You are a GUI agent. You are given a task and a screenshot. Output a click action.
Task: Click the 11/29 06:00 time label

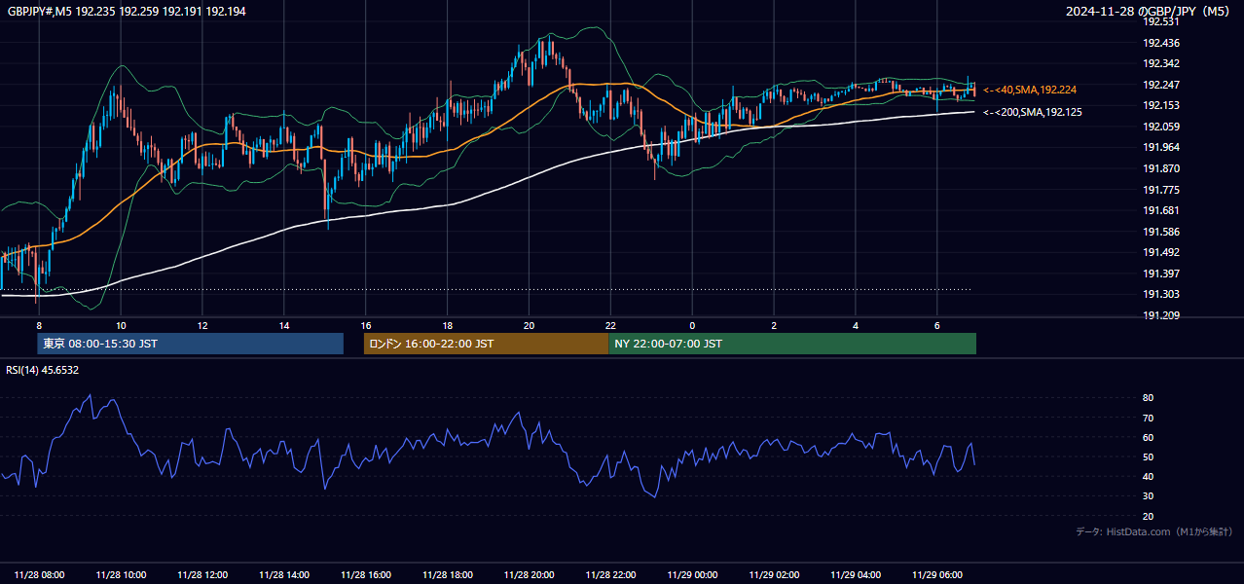coord(938,575)
